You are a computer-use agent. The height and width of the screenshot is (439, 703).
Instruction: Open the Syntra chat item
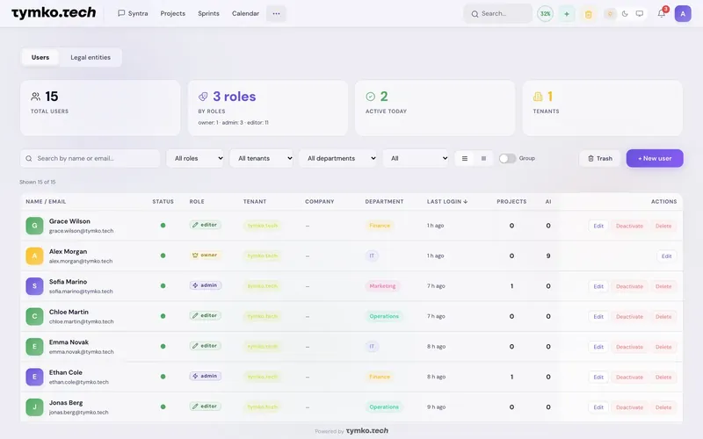point(133,13)
